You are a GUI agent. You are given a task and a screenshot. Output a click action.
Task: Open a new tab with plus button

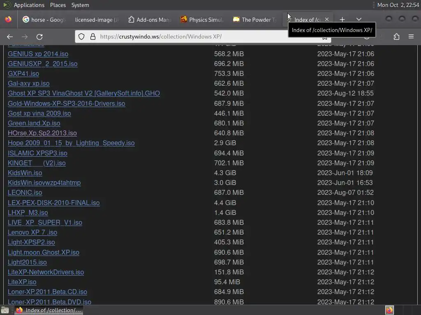point(342,20)
